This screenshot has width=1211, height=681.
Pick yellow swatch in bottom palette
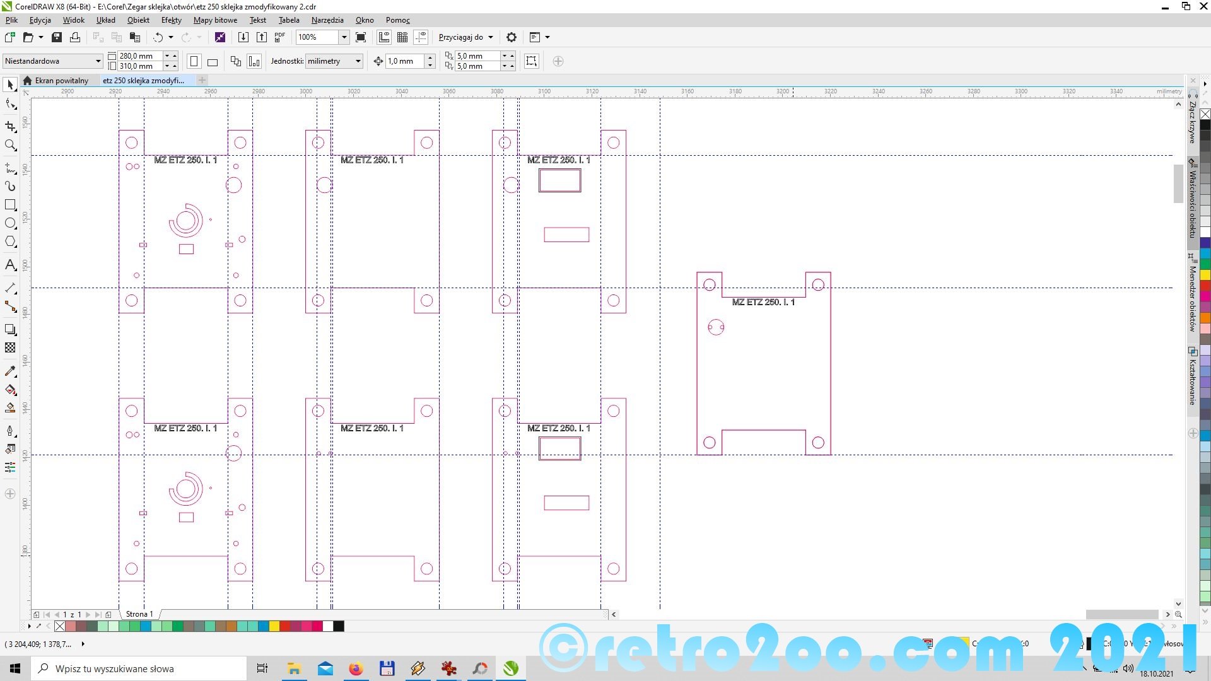(274, 626)
